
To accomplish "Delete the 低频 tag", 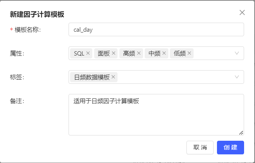I will tap(189, 53).
